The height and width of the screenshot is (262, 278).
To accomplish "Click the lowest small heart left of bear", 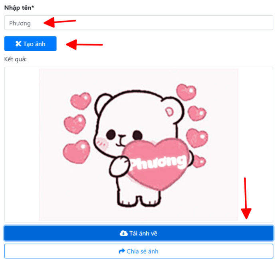I will pyautogui.click(x=76, y=151).
